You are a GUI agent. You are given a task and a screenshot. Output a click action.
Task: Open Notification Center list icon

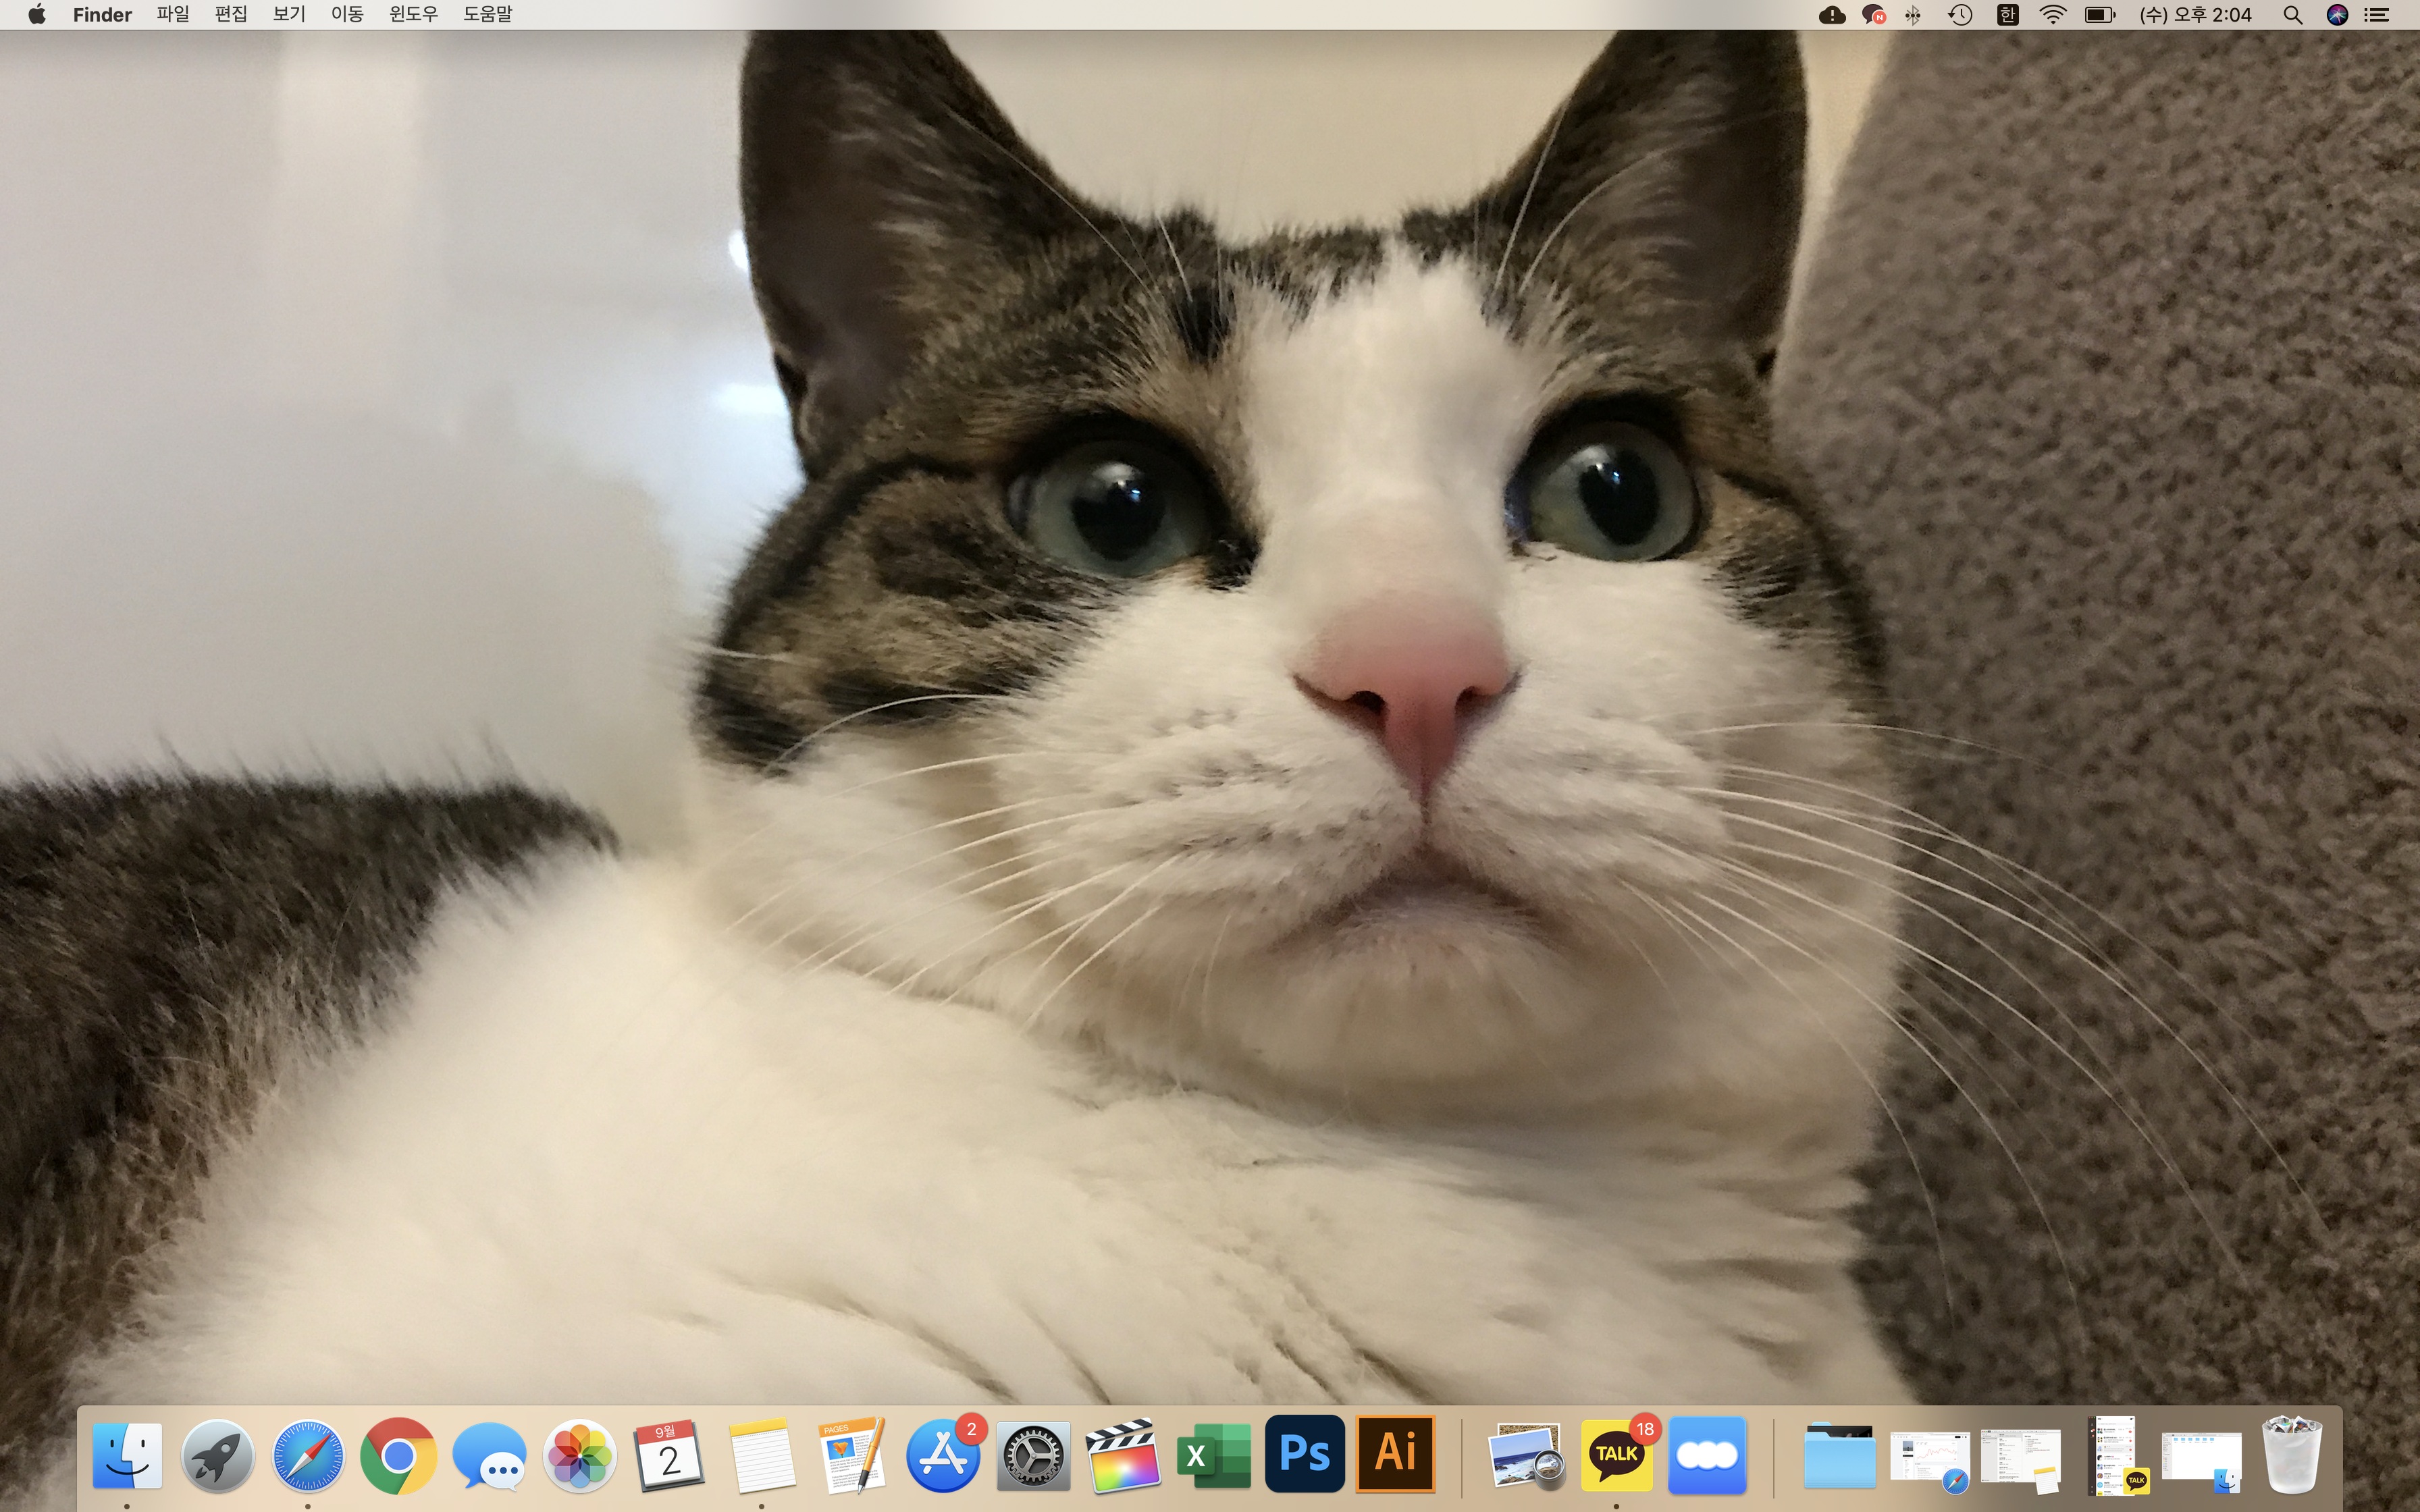pyautogui.click(x=2377, y=15)
